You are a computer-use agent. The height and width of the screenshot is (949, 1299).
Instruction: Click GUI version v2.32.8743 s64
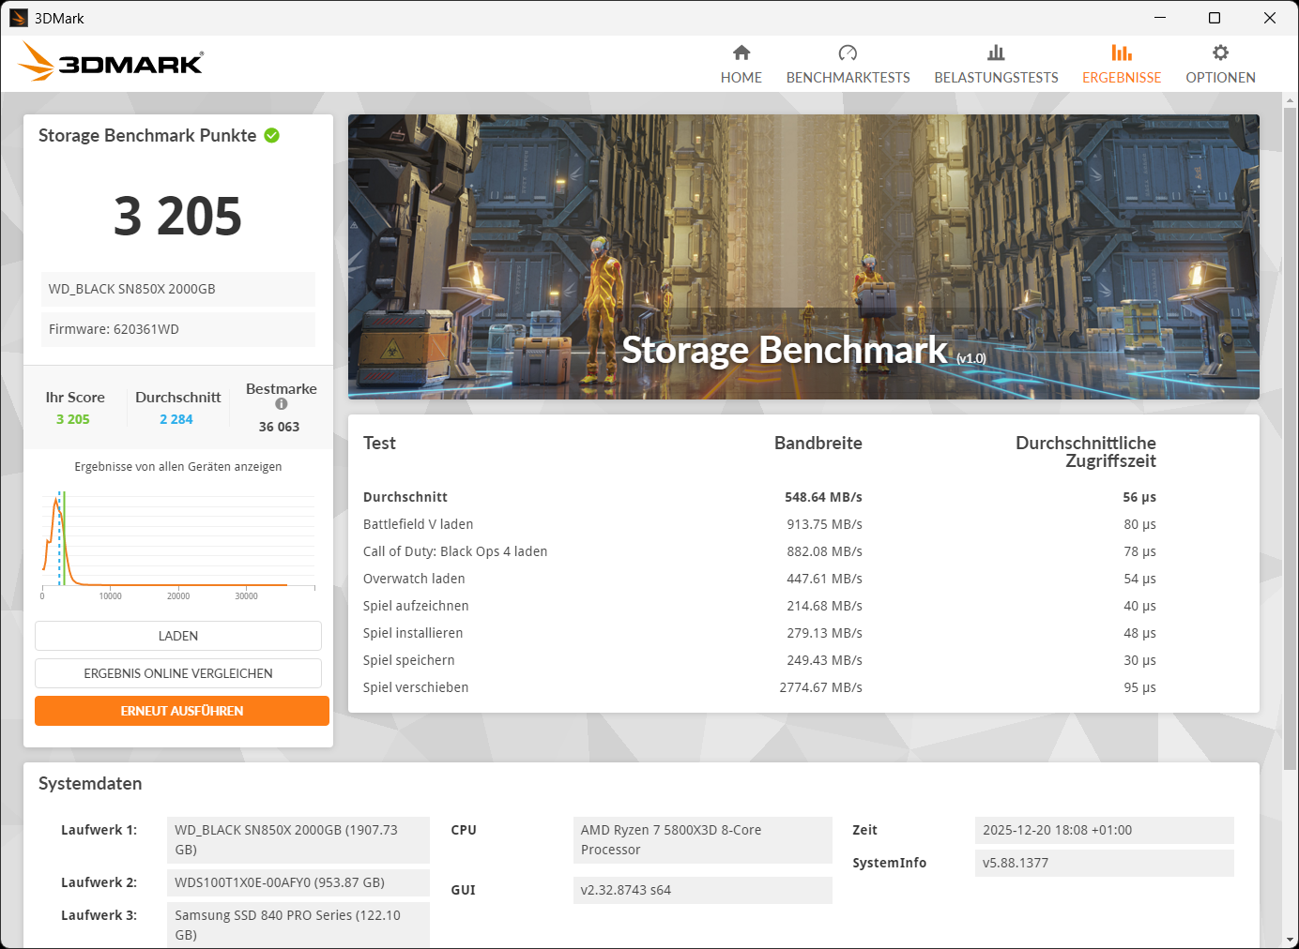pyautogui.click(x=702, y=890)
